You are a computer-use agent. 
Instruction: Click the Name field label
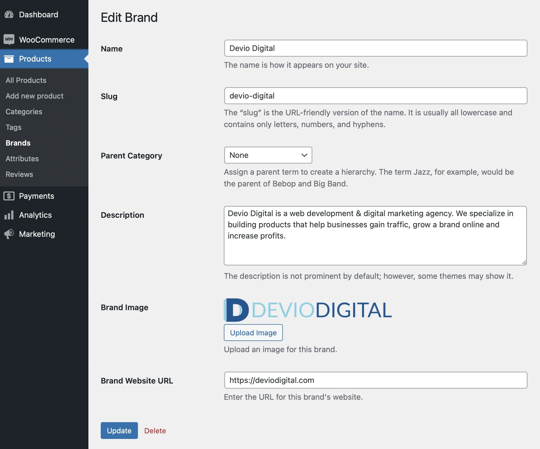[112, 49]
